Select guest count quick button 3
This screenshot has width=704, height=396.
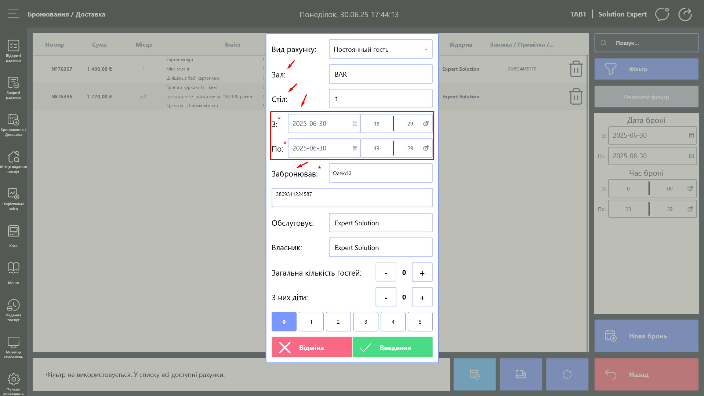[366, 322]
